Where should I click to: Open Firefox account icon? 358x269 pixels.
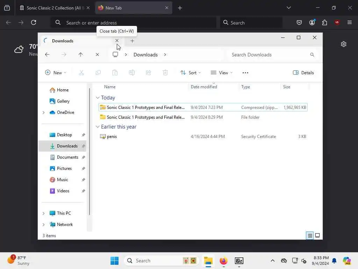click(x=312, y=22)
